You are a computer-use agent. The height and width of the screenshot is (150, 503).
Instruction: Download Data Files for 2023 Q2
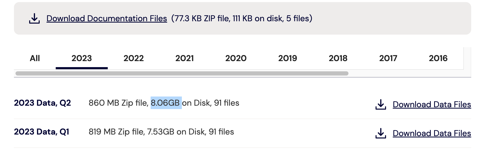click(x=432, y=104)
